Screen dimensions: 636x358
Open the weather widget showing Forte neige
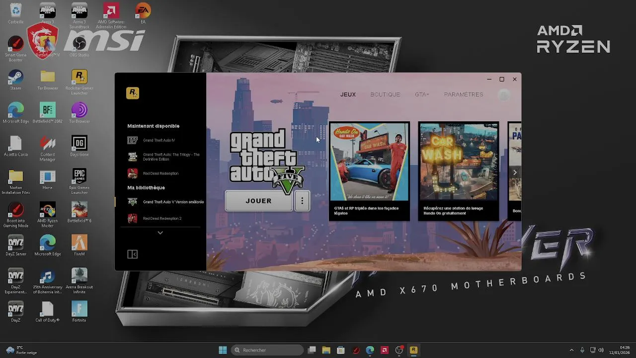point(22,350)
